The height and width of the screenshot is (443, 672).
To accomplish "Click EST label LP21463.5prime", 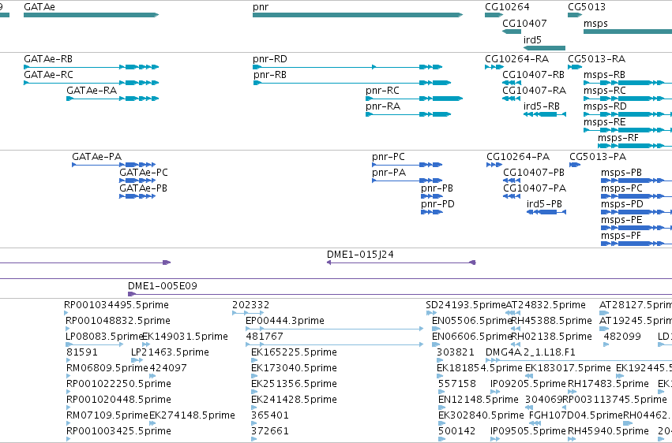I will click(x=170, y=353).
